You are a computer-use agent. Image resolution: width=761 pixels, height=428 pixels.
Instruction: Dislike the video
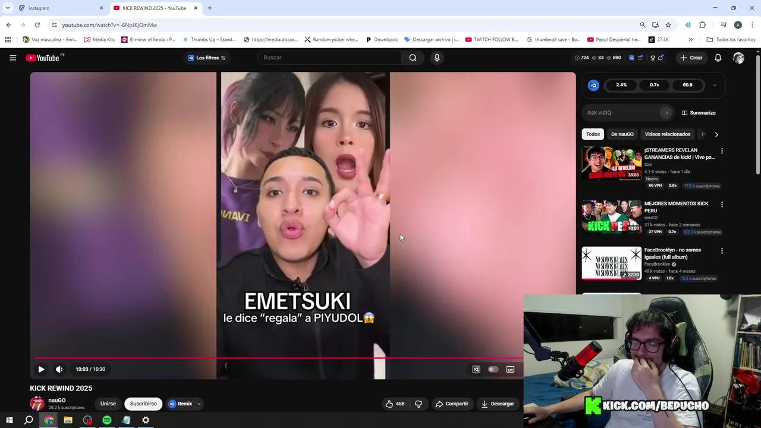point(419,404)
